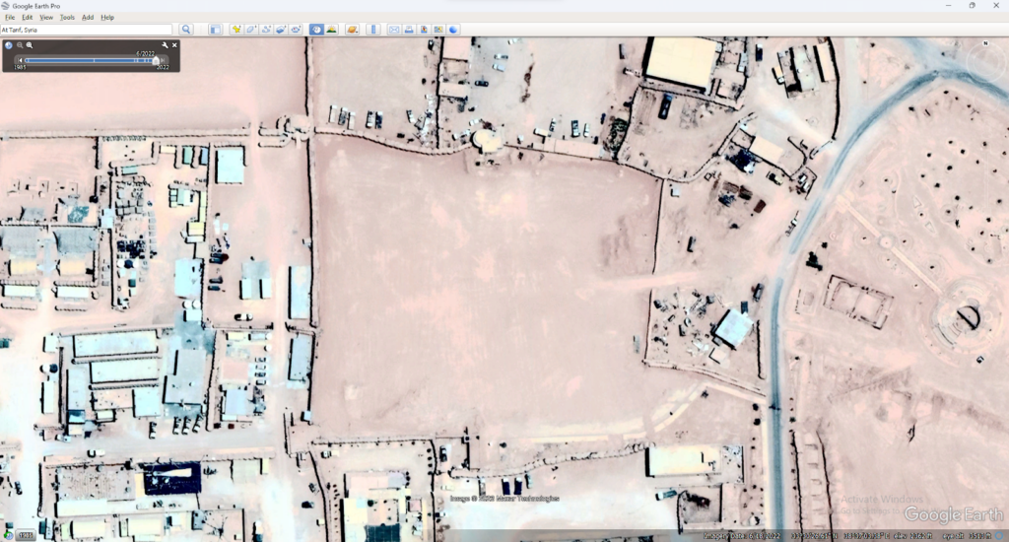This screenshot has width=1009, height=542.
Task: Open the planets switcher dropdown
Action: [353, 30]
